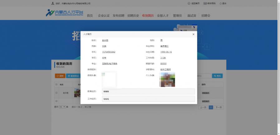
Task: Click the orange 刷新 refresh button
Action: (60, 76)
